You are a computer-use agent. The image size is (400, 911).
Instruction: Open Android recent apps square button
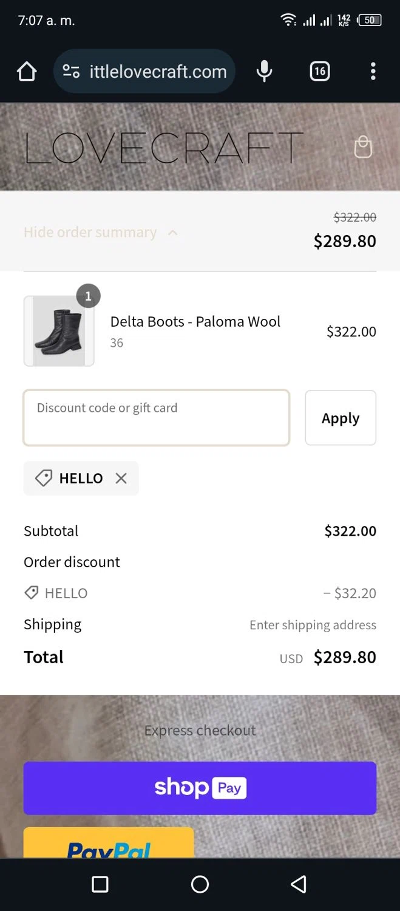click(x=100, y=884)
